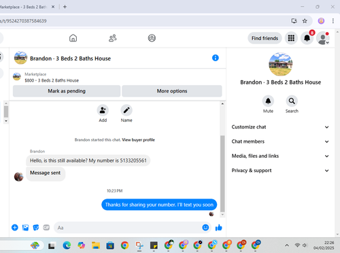Click the Add people icon in chat
The image size is (340, 253).
[103, 110]
